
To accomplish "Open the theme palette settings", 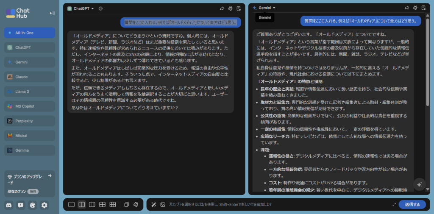I will pyautogui.click(x=32, y=205).
